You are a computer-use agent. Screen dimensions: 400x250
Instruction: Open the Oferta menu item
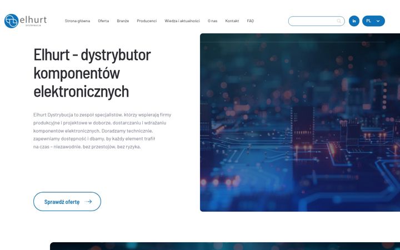(103, 21)
